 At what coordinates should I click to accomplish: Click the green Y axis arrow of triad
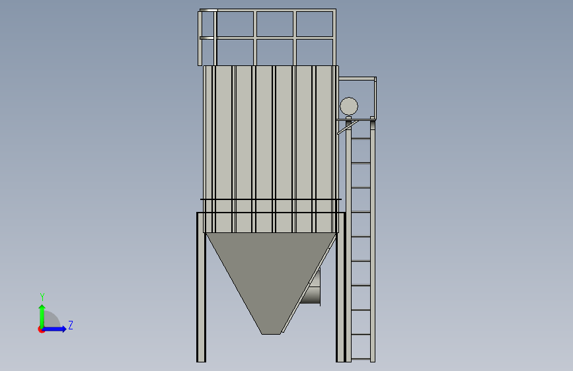pos(42,316)
